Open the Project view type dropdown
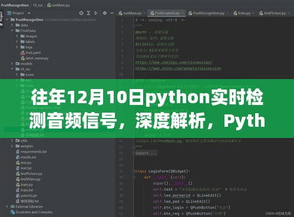 point(29,13)
